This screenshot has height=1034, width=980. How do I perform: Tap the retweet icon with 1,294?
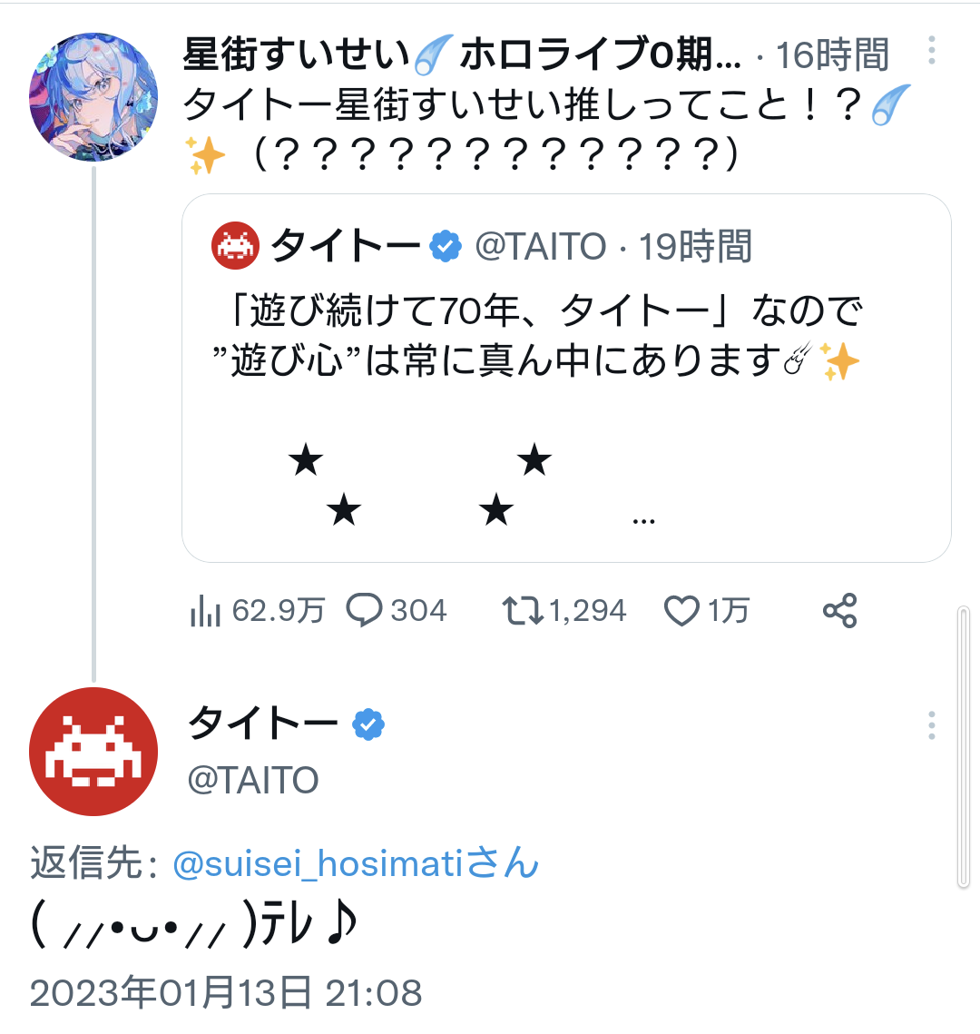[524, 611]
